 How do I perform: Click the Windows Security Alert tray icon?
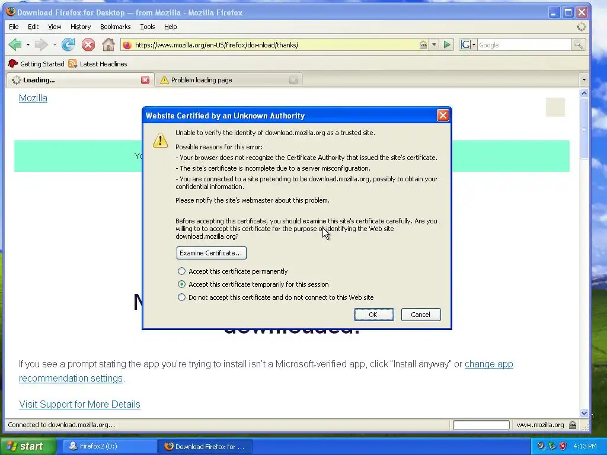click(x=563, y=446)
